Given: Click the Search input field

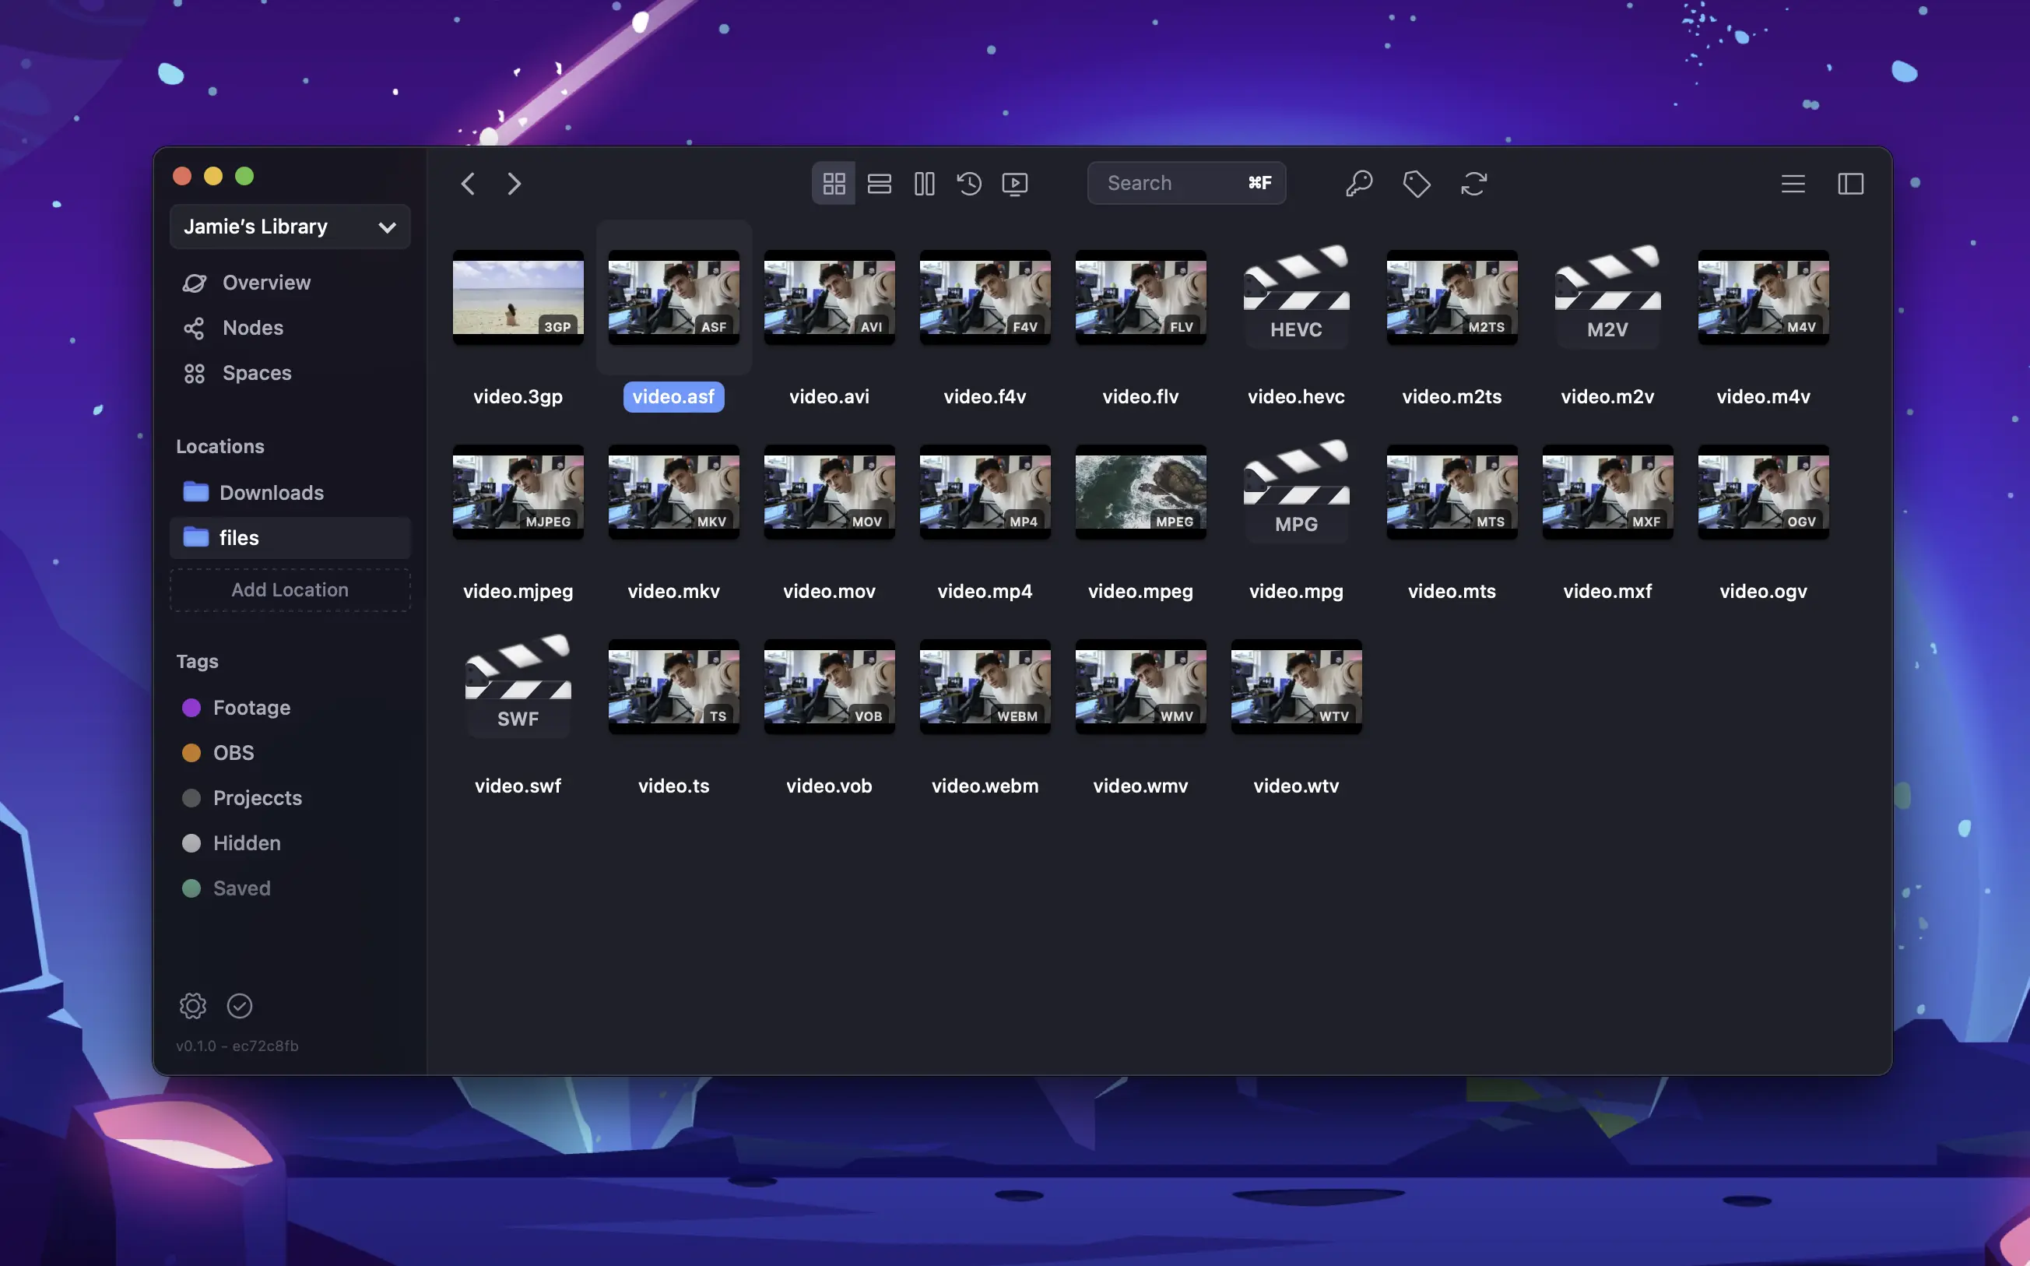Looking at the screenshot, I should click(1172, 184).
